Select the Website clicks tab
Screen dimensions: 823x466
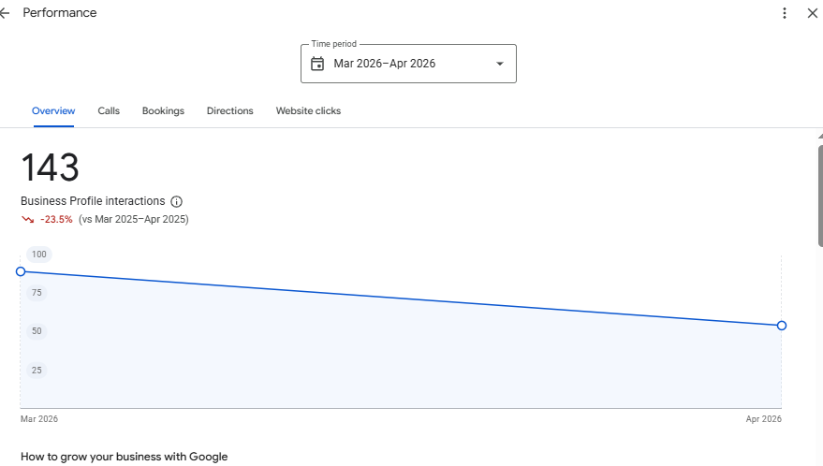tap(309, 110)
